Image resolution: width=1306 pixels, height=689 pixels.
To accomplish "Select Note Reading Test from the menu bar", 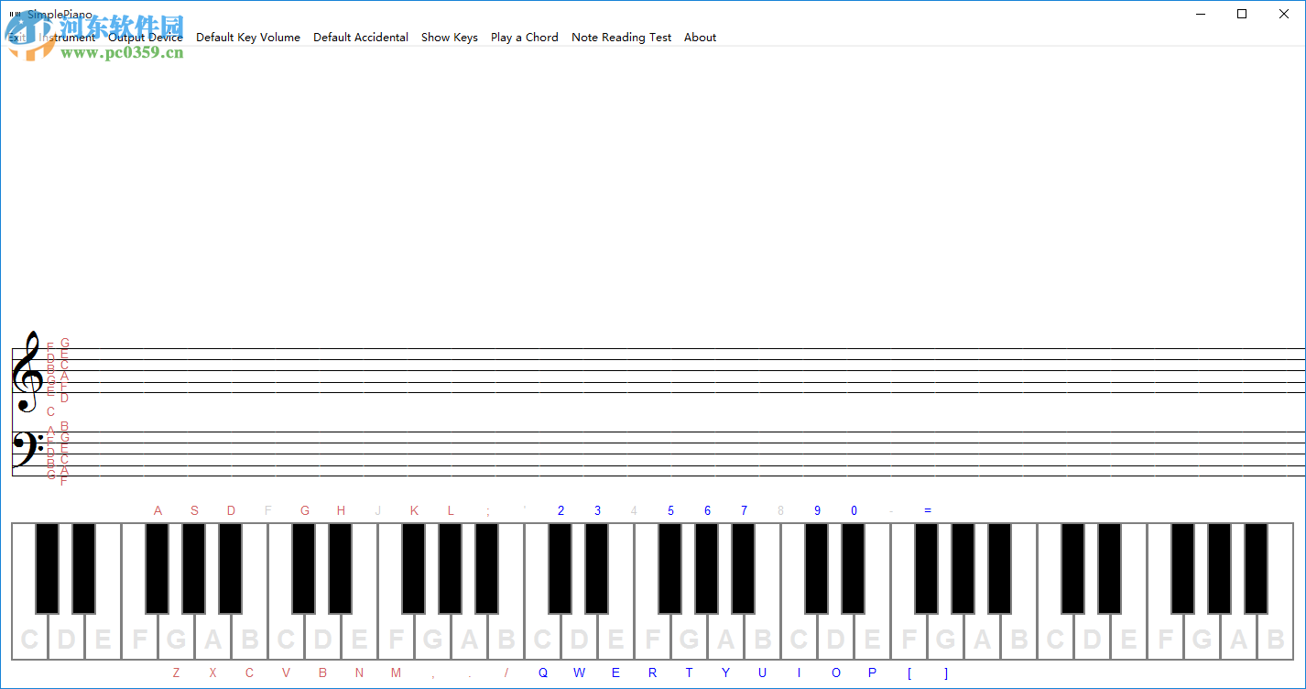I will [621, 38].
